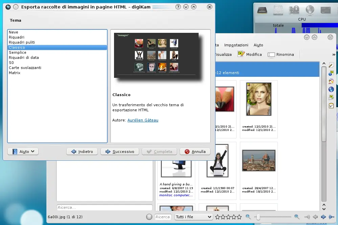Click the Rinomina toolbar button

pyautogui.click(x=280, y=54)
